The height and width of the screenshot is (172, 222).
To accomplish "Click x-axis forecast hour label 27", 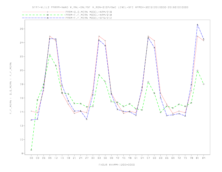I will pyautogui.click(x=87, y=158).
